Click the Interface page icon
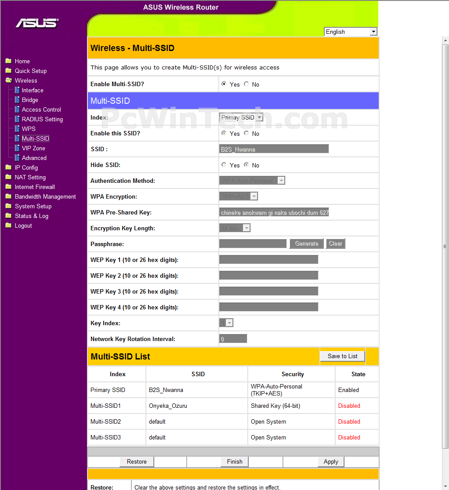 point(18,90)
